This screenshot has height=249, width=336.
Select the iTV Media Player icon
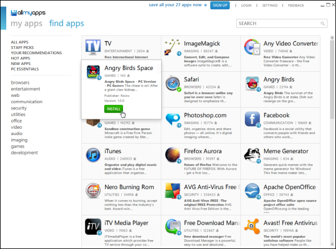(93, 226)
